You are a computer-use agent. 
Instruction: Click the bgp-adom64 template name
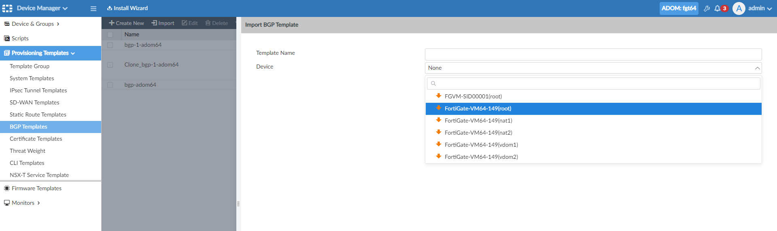tap(140, 85)
